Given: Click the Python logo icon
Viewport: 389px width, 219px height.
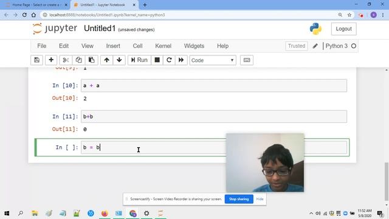Looking at the screenshot, I should [315, 29].
